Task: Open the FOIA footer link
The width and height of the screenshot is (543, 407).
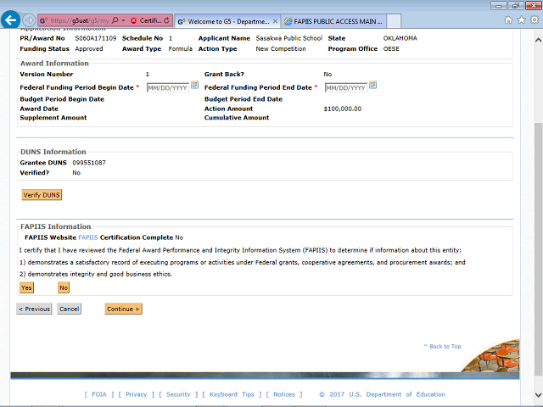Action: (x=99, y=394)
